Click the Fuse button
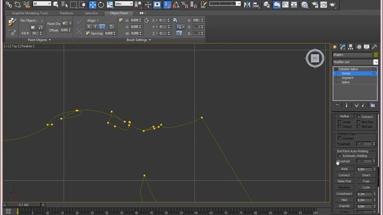 (366, 182)
